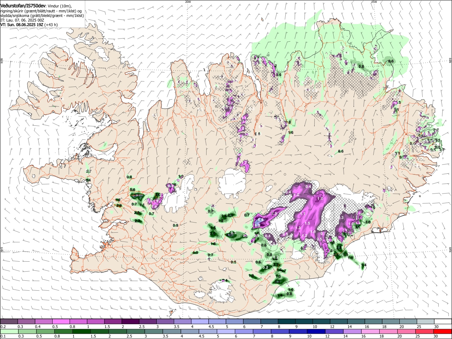Click the 'Veðurstofan/IS750dev' title text
The width and height of the screenshot is (452, 339).
(23, 6)
